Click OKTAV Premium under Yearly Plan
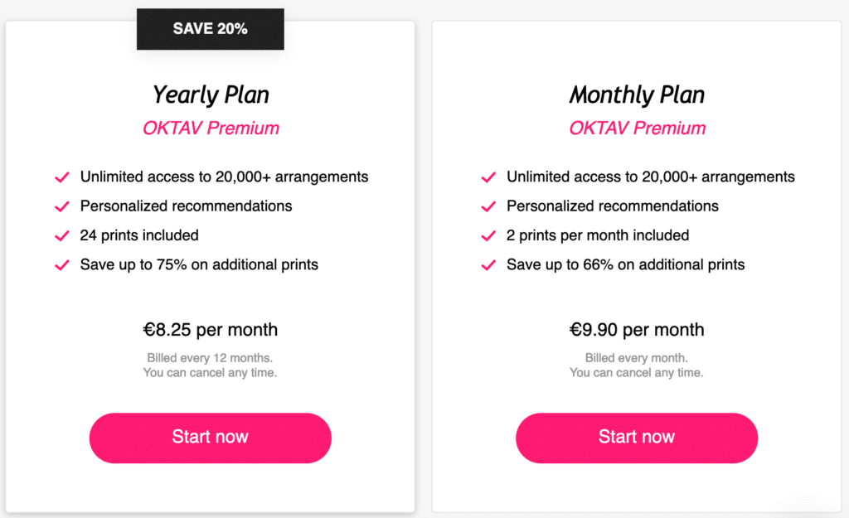849x518 pixels. [x=211, y=128]
